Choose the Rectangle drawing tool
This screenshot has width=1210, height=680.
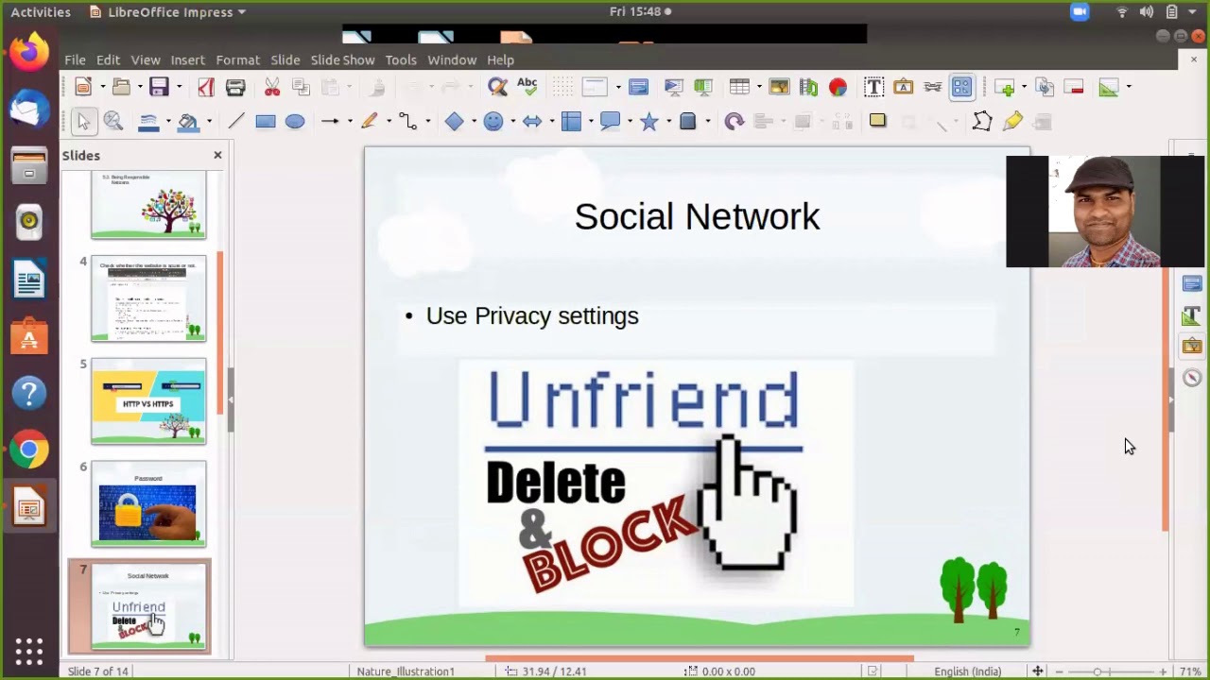266,122
